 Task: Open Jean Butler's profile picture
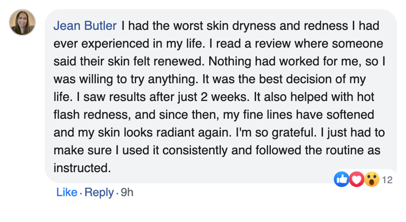(x=22, y=22)
